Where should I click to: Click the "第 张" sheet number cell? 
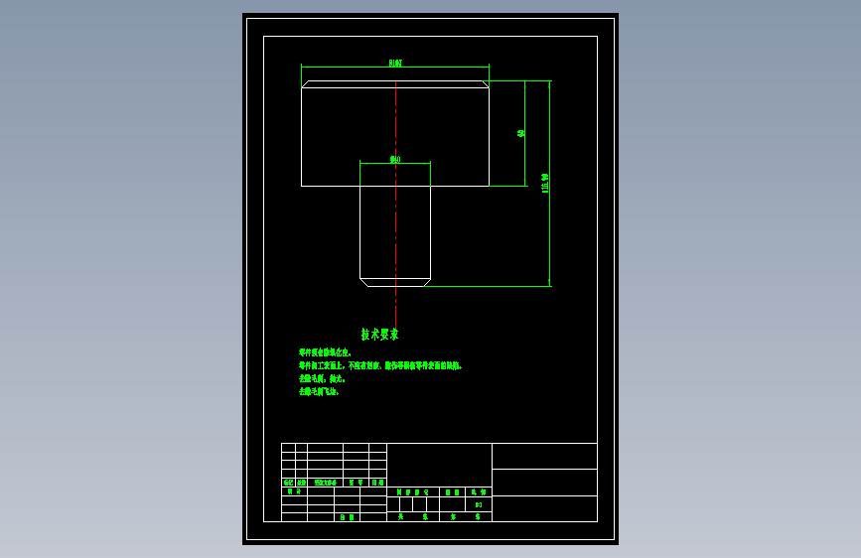coord(466,517)
